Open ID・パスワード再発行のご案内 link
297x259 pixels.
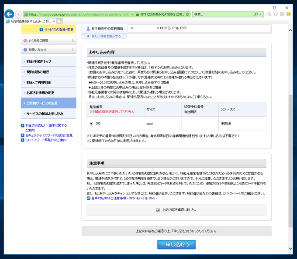point(46,140)
